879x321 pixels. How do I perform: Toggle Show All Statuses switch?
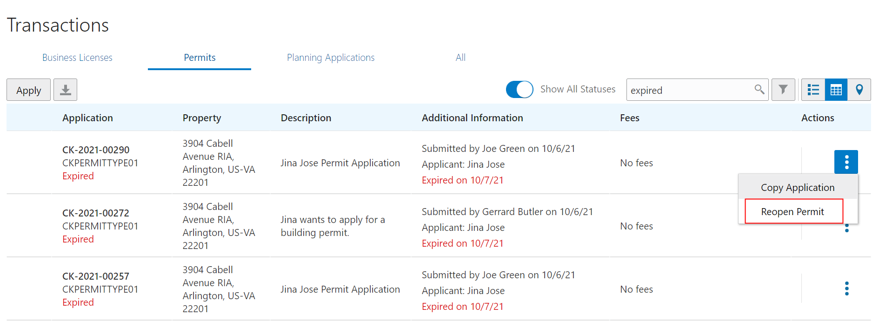coord(519,89)
